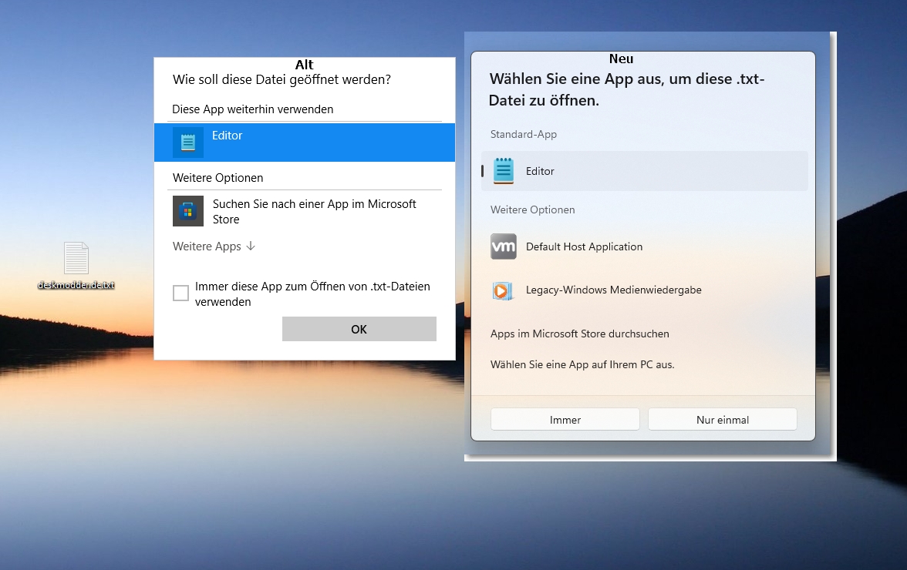Viewport: 907px width, 570px height.
Task: Select 'Editor' label under Standard-App in new dialog
Action: pyautogui.click(x=540, y=171)
